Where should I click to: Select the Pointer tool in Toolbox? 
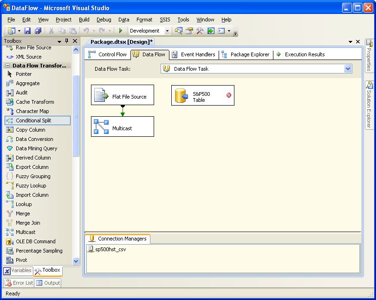pyautogui.click(x=38, y=74)
